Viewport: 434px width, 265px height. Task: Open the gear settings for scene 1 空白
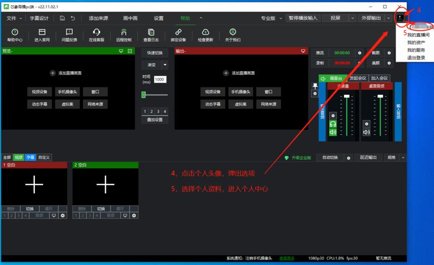point(63,216)
